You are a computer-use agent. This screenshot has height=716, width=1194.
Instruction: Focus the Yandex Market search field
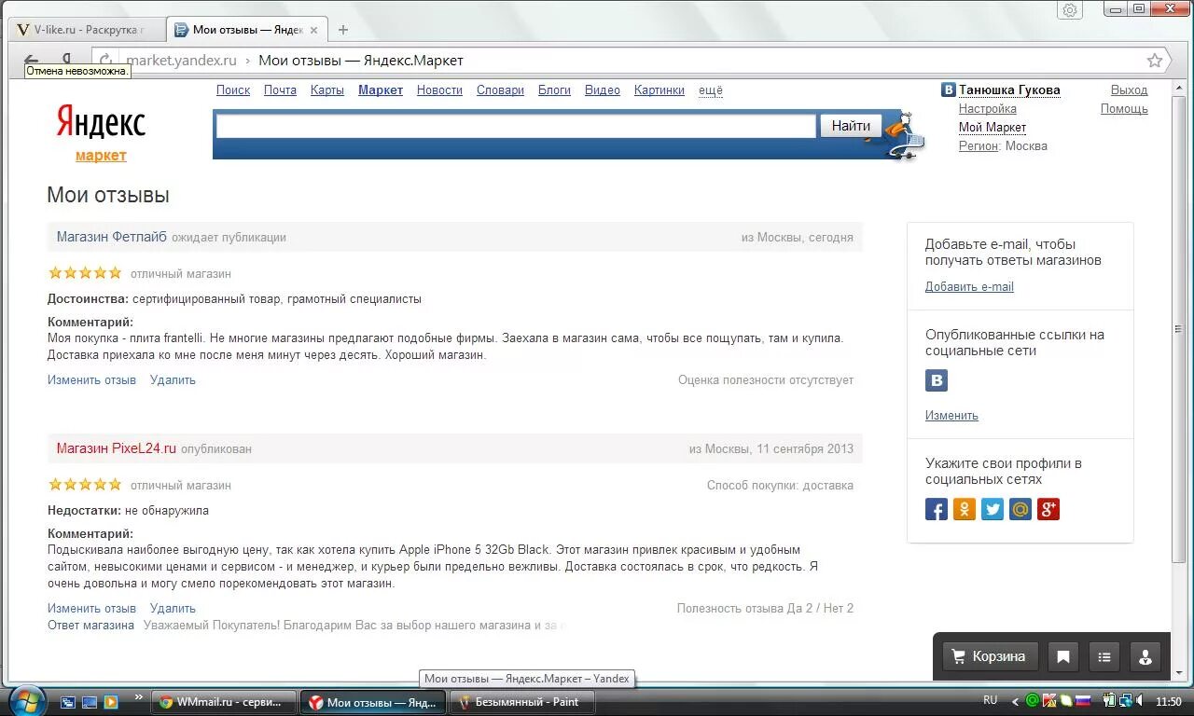coord(516,126)
